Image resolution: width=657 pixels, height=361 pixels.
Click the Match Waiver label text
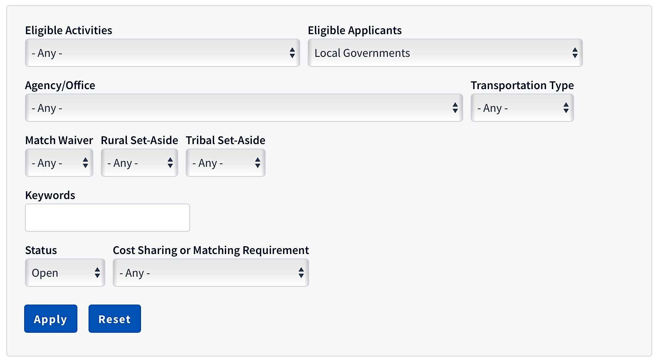[x=59, y=140]
